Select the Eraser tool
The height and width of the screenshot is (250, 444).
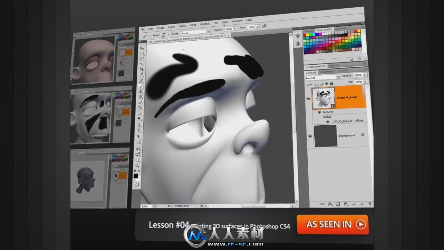click(140, 102)
